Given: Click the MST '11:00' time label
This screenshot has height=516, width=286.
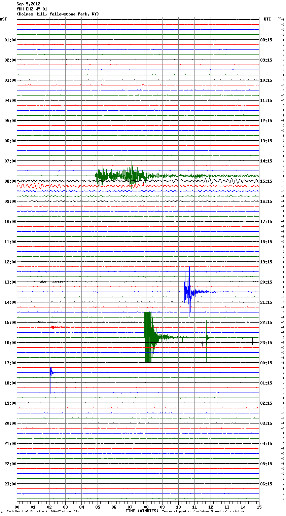Looking at the screenshot, I should [10, 242].
